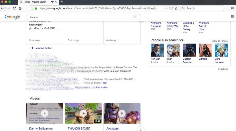Click the 3 mins ago tweet timestamp
This screenshot has width=236, height=131.
[x=73, y=40]
